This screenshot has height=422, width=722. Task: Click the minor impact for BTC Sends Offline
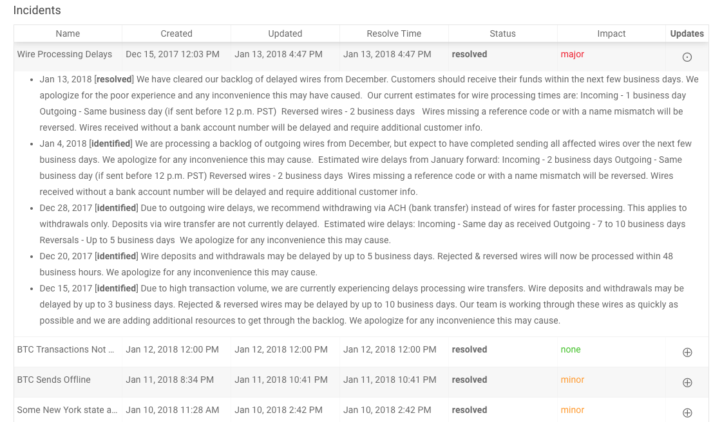573,380
